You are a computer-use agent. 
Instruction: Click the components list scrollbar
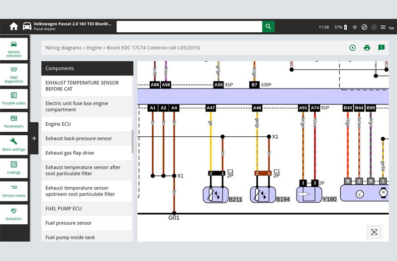(x=132, y=142)
